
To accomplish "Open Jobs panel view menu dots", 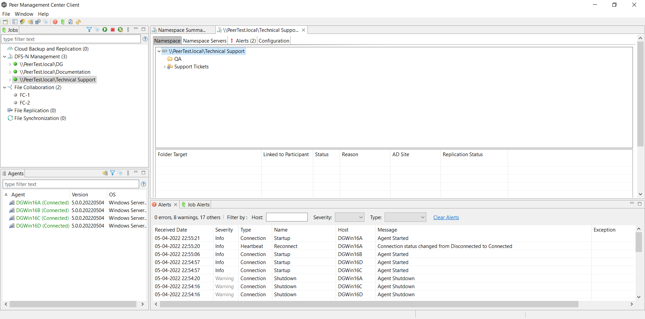I will click(128, 29).
